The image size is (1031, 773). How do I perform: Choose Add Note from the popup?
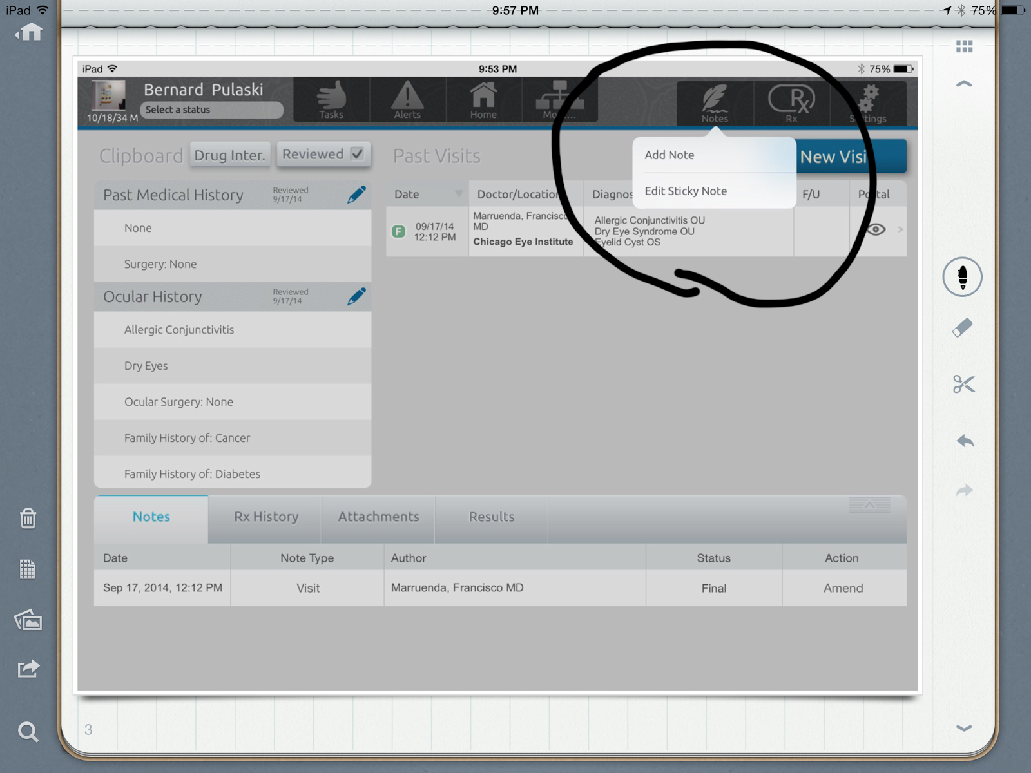pyautogui.click(x=714, y=155)
